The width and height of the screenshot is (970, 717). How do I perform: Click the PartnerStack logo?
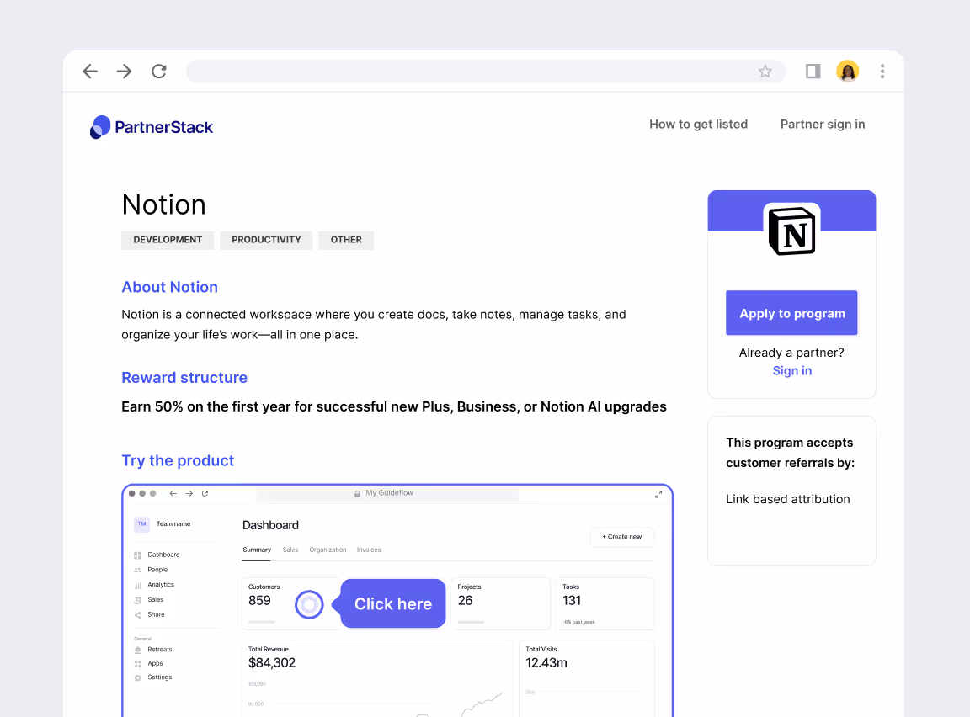point(152,127)
